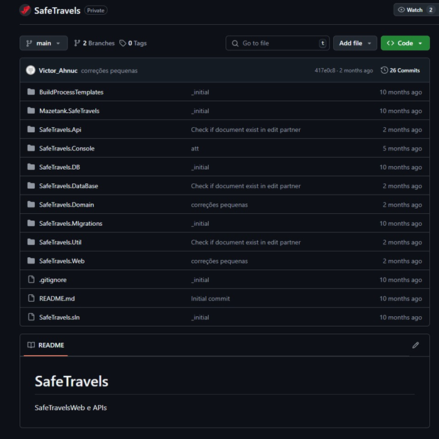Screen dimensions: 439x439
Task: Open the README.md file
Action: 57,299
